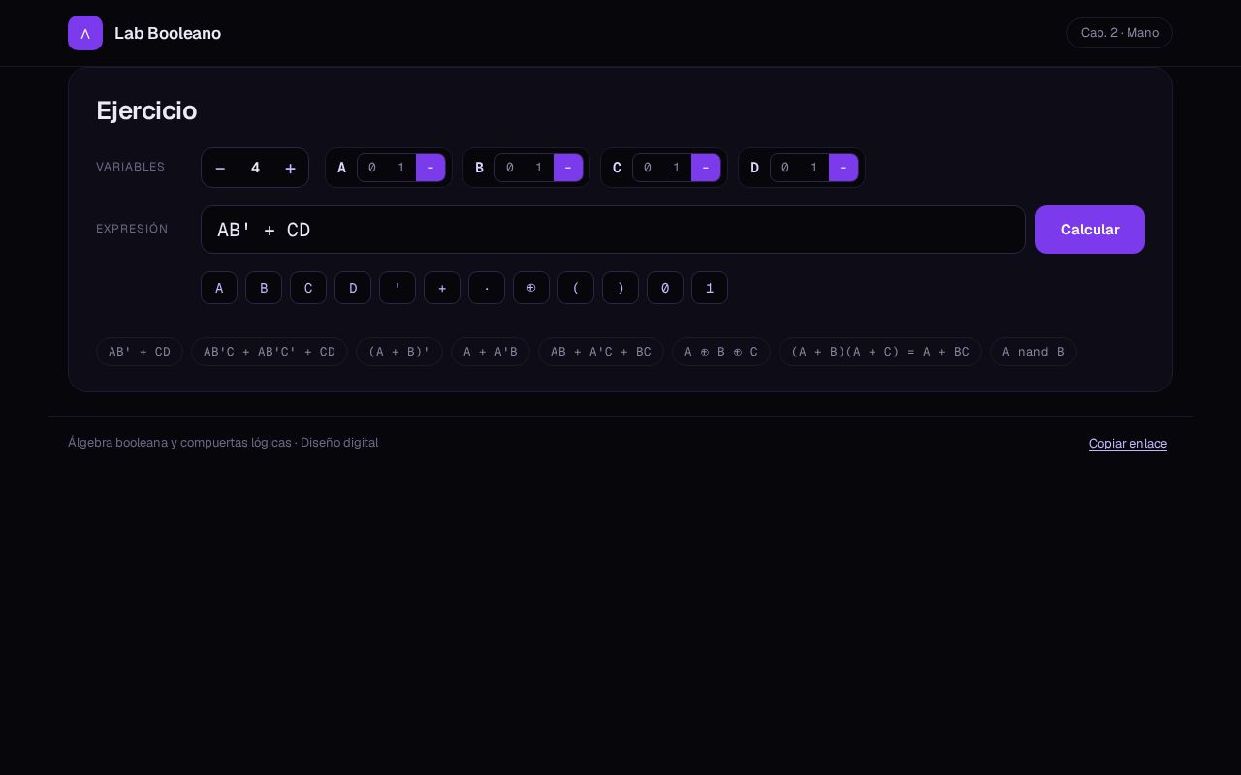Screen dimensions: 1241x775
Task: Set variable C to 1
Action: point(677,168)
